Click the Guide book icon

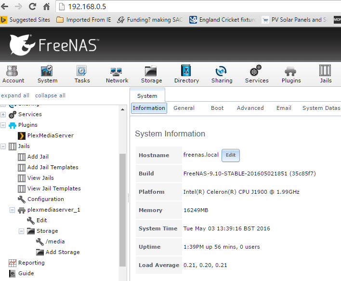(x=13, y=274)
